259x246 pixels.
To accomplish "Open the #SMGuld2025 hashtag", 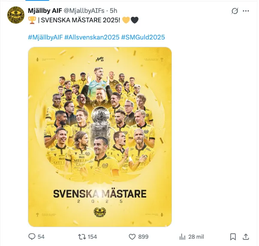I will tap(143, 37).
